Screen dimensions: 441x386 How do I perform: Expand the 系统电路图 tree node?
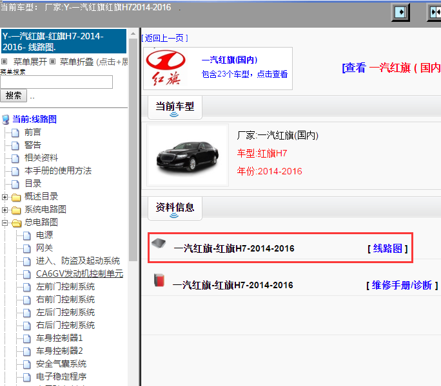(x=5, y=210)
